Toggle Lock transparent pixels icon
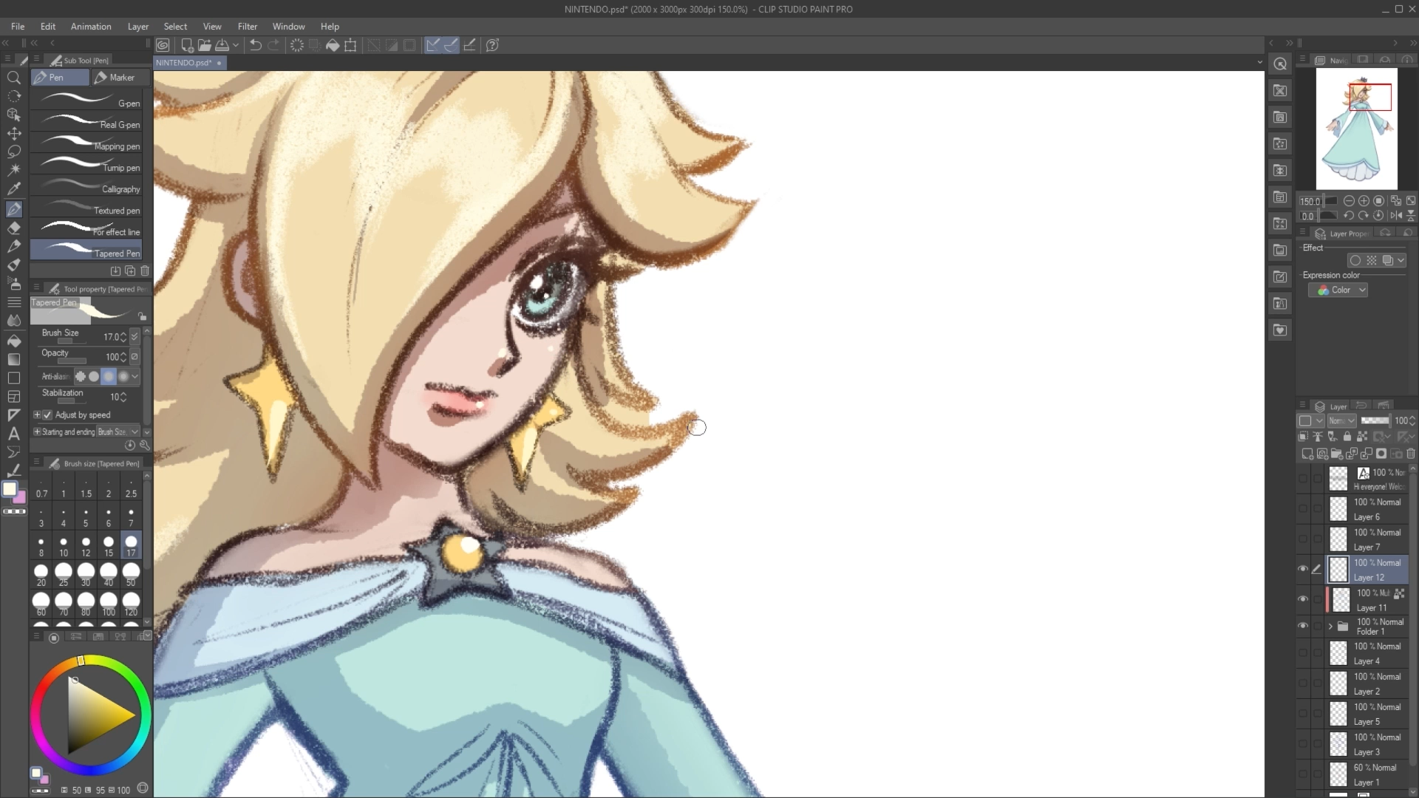Image resolution: width=1419 pixels, height=798 pixels. (1362, 437)
